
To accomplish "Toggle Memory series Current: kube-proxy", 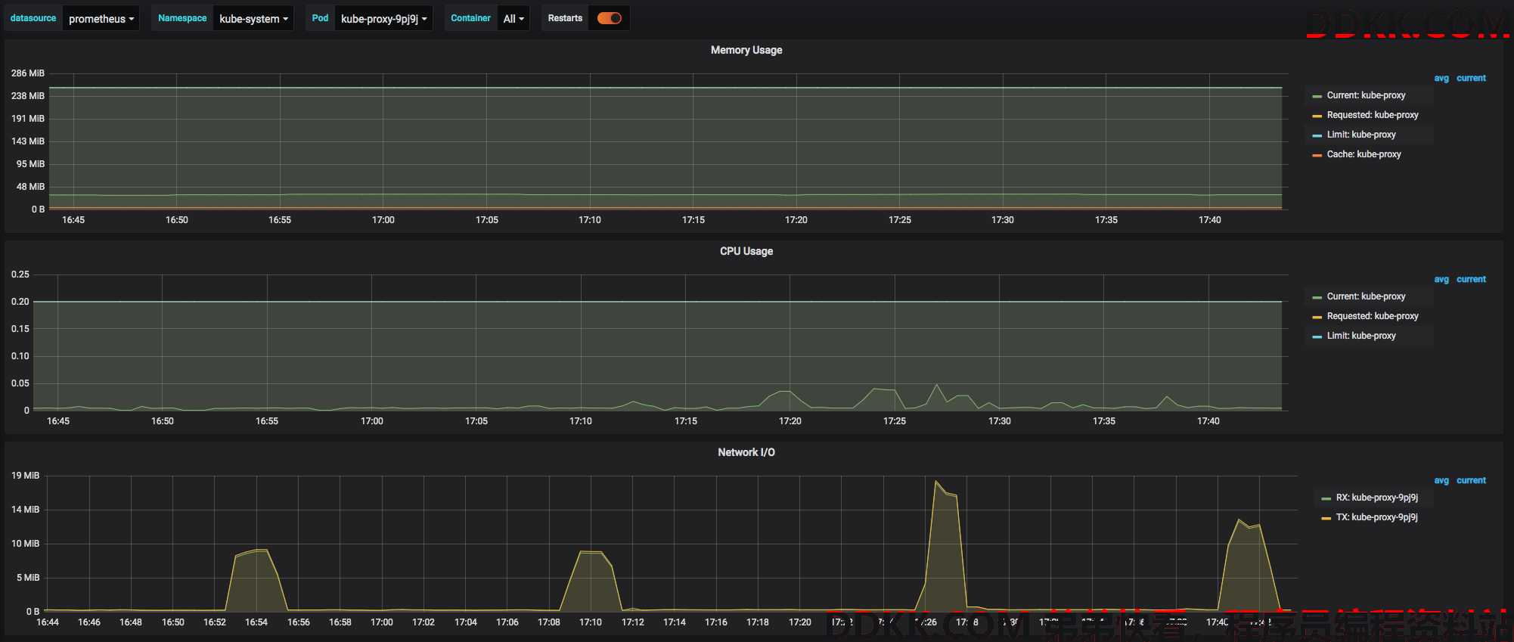I will 1366,95.
